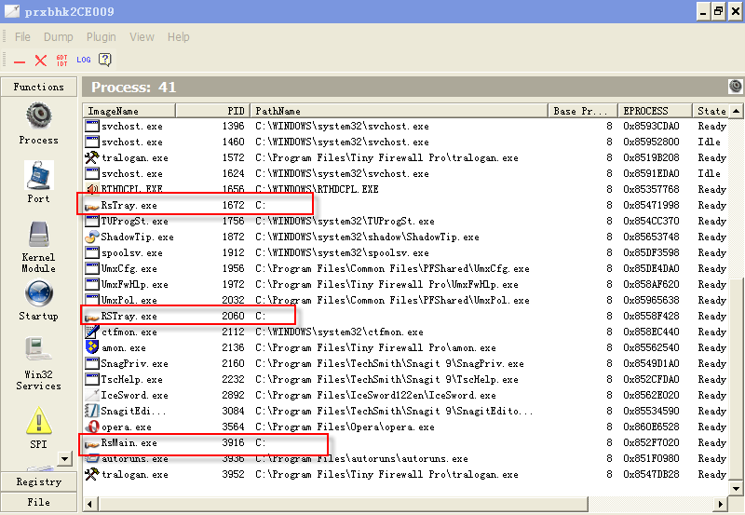The image size is (745, 515).
Task: Click the opera.exe icon
Action: [91, 427]
